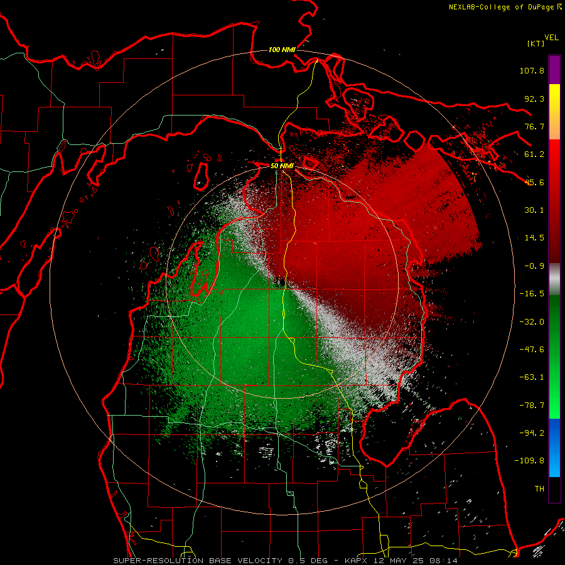Click the -109.8 velocity scale value

tap(530, 461)
